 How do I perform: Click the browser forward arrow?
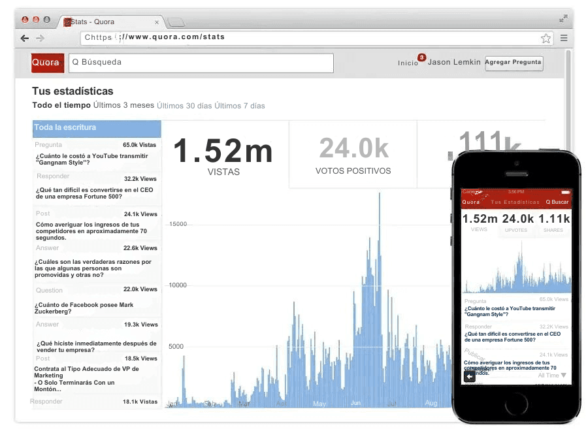pos(40,39)
